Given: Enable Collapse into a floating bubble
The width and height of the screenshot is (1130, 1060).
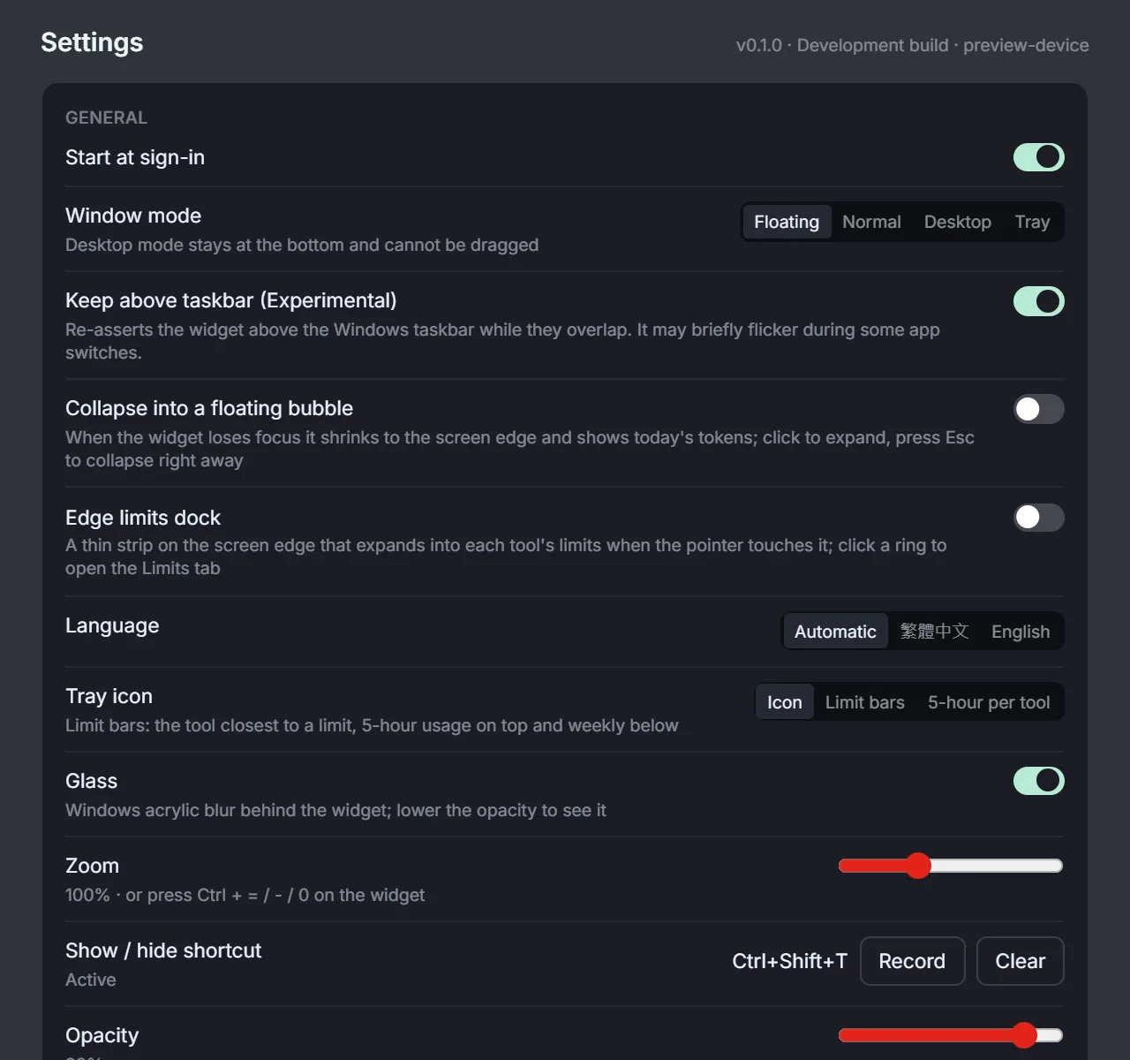Looking at the screenshot, I should point(1038,409).
